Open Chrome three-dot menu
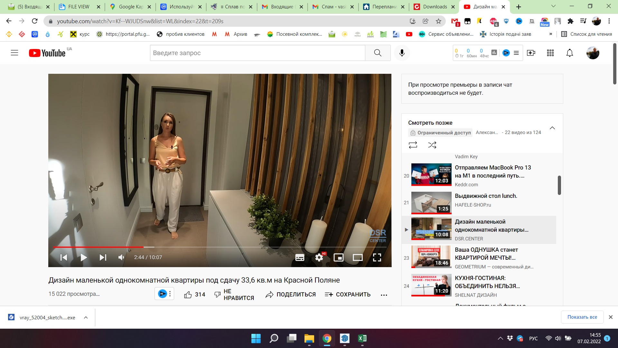 (x=609, y=21)
